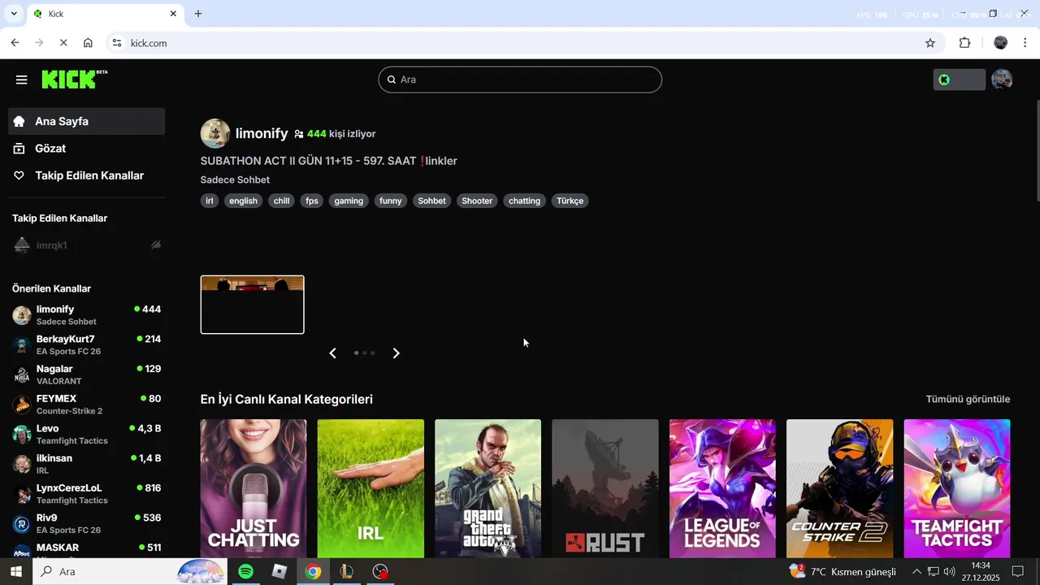
Task: Open browser extensions puzzle icon
Action: pyautogui.click(x=965, y=43)
